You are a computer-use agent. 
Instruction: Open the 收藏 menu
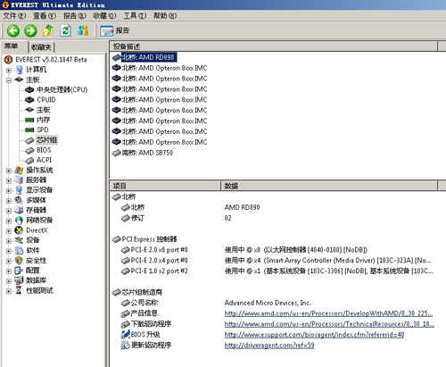point(104,16)
